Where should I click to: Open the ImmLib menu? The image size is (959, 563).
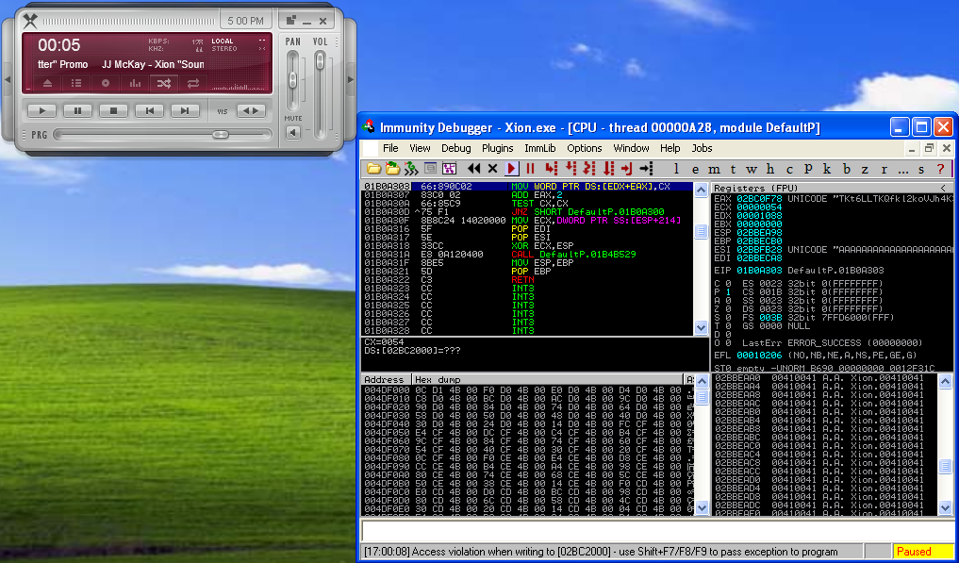(x=540, y=148)
